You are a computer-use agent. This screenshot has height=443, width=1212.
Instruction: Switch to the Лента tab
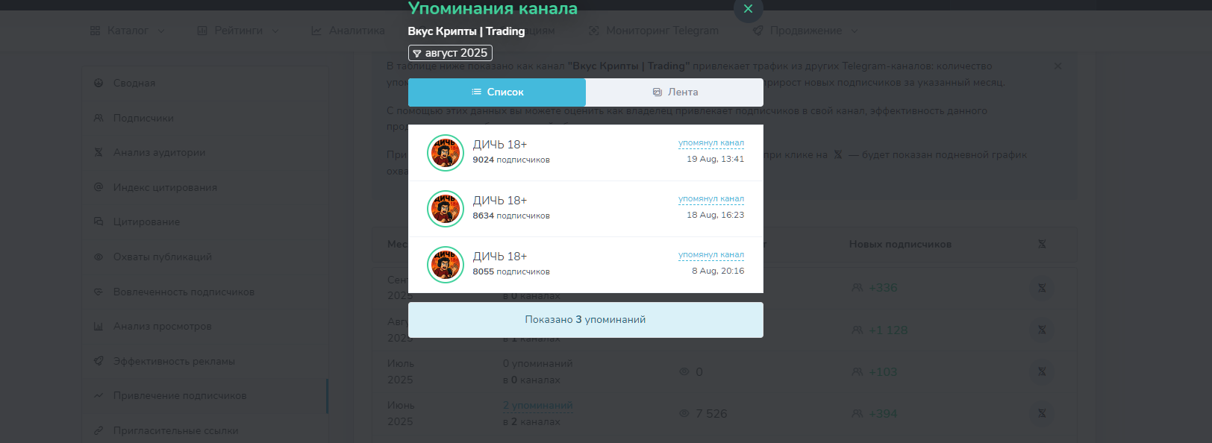[675, 92]
